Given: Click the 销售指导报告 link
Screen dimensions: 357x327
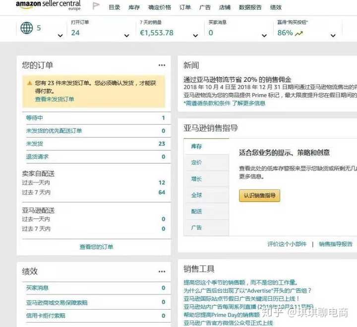Looking at the screenshot, I should coord(336,244).
